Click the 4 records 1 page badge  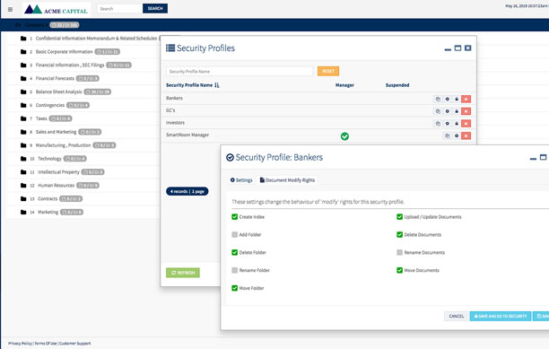point(187,191)
